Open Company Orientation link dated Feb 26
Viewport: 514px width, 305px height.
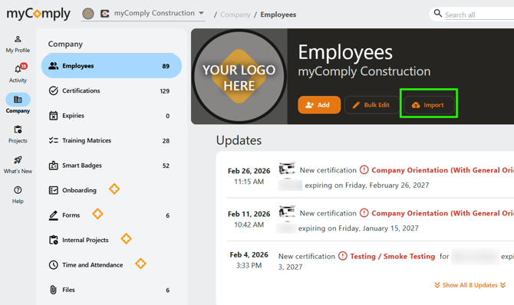click(443, 170)
